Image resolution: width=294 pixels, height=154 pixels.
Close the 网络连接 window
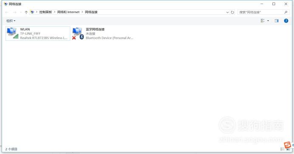[286, 4]
